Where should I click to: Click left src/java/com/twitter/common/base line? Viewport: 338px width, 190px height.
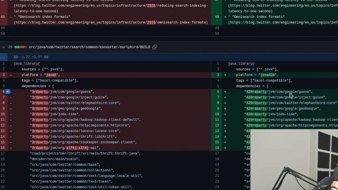click(x=65, y=165)
